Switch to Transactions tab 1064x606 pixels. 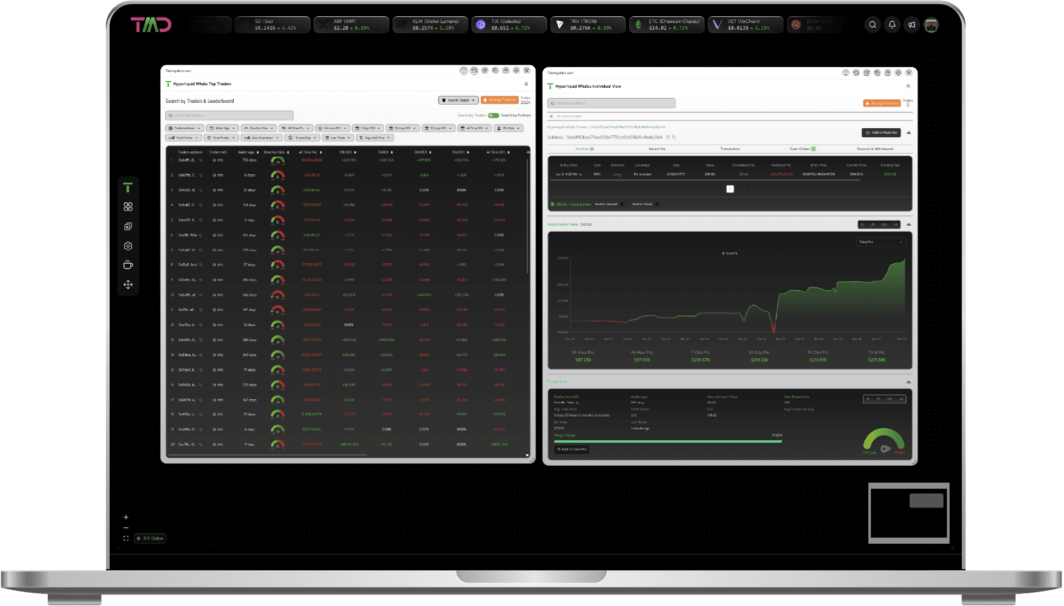[x=730, y=149]
